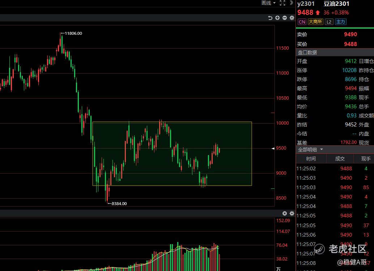
Task: Click the current price marker arrow on axis
Action: pyautogui.click(x=273, y=149)
